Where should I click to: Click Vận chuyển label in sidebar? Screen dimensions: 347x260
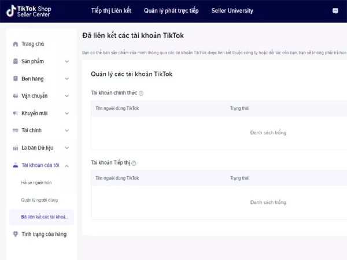pyautogui.click(x=35, y=96)
